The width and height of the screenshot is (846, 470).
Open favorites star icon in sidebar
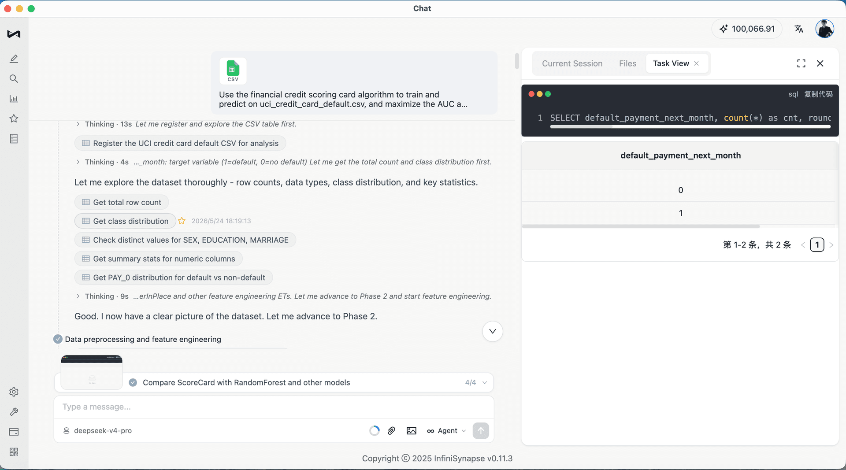click(14, 118)
